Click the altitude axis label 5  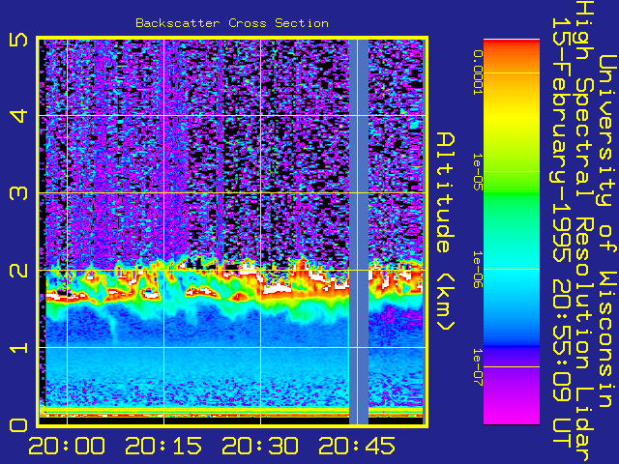point(18,40)
